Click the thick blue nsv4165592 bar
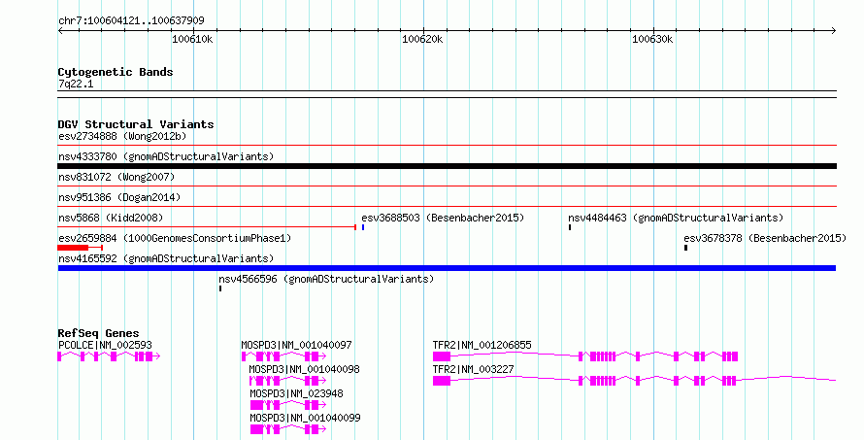864x440 pixels. 447,268
